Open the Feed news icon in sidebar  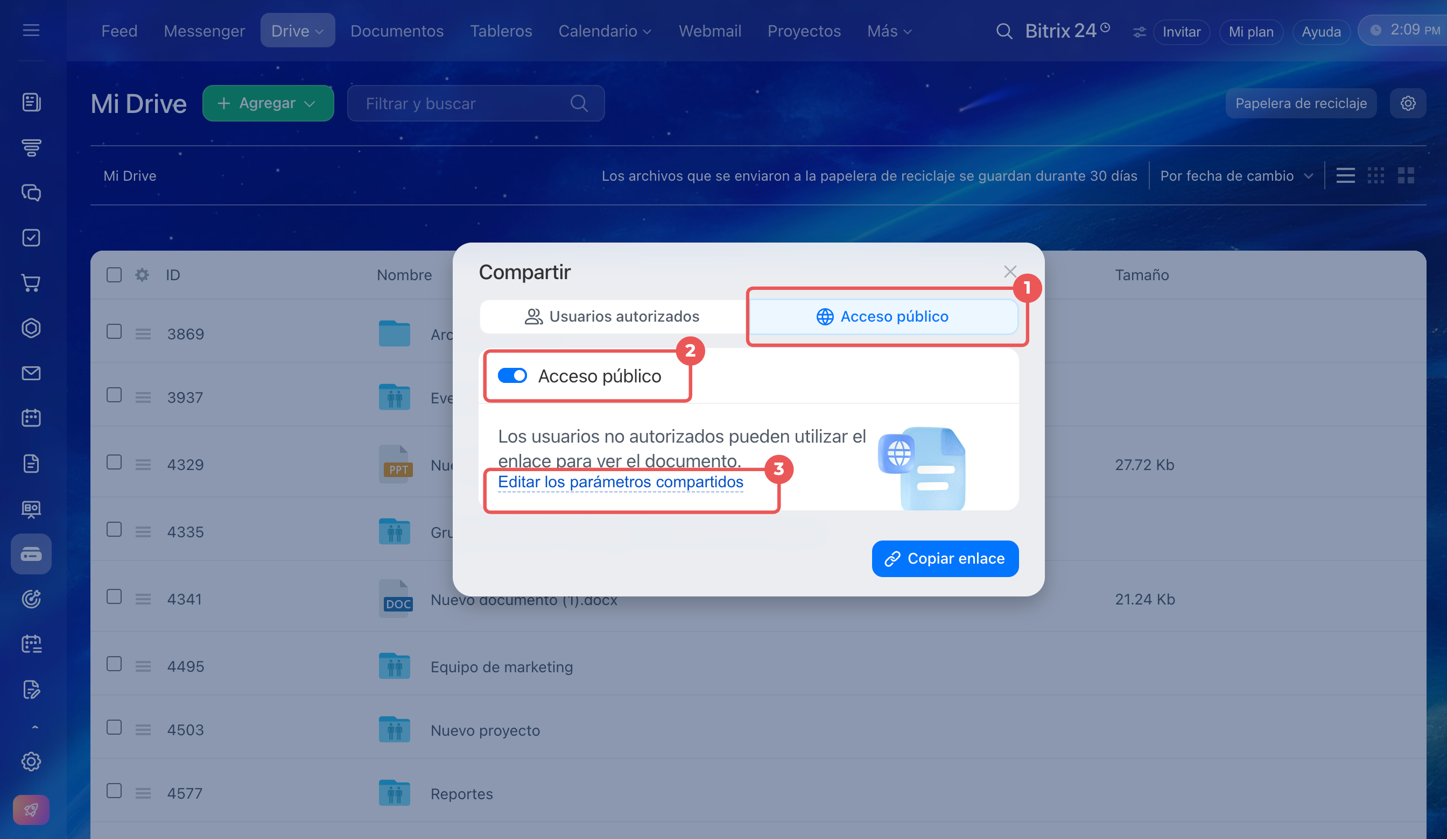31,102
